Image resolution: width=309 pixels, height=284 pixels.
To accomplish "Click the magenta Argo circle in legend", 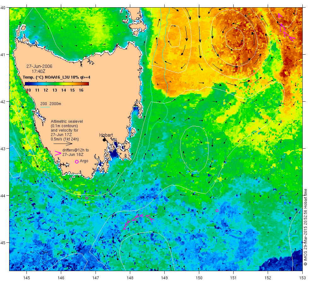I will (77, 162).
